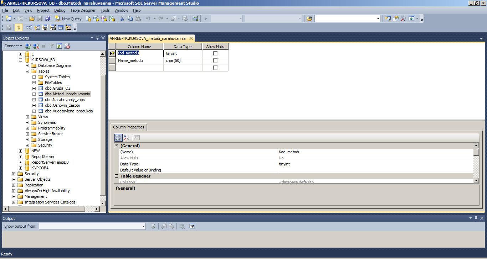Click the Web Browser window icon
The height and width of the screenshot is (259, 487).
[411, 18]
